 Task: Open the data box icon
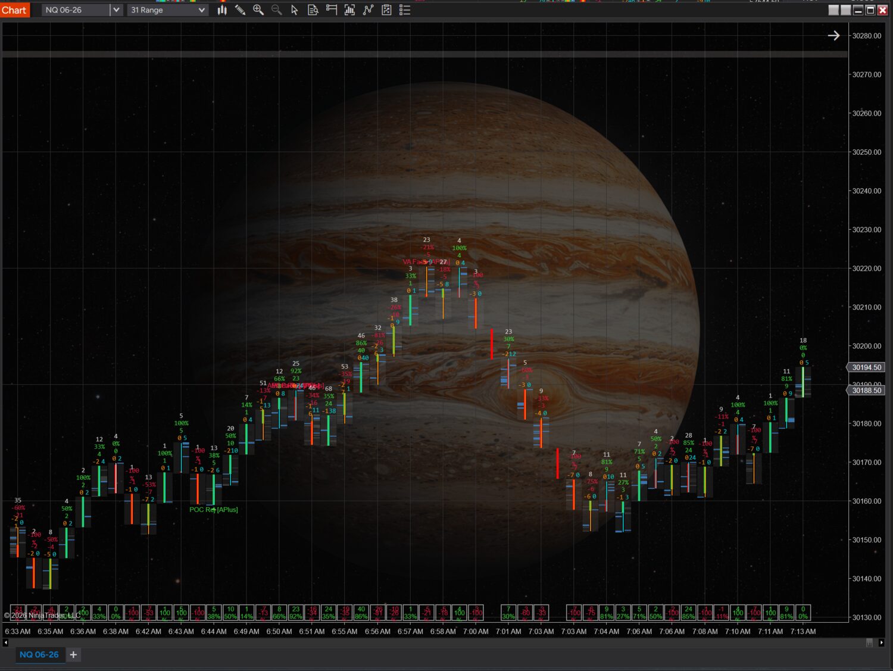(313, 10)
